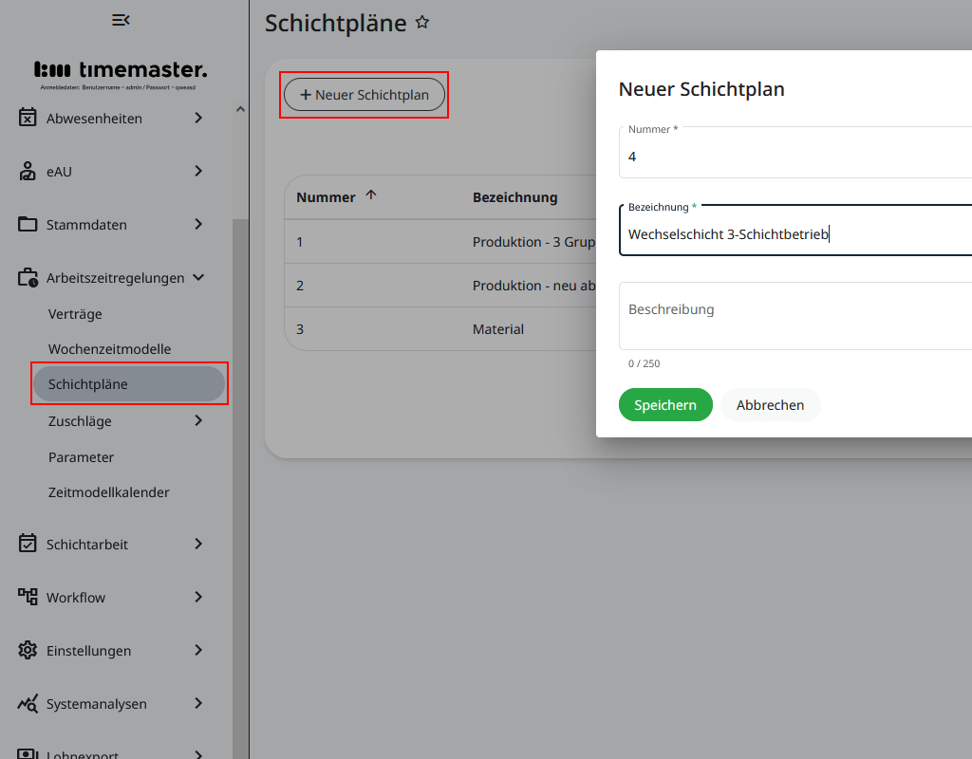Click the Workflow diagram icon

tap(26, 597)
